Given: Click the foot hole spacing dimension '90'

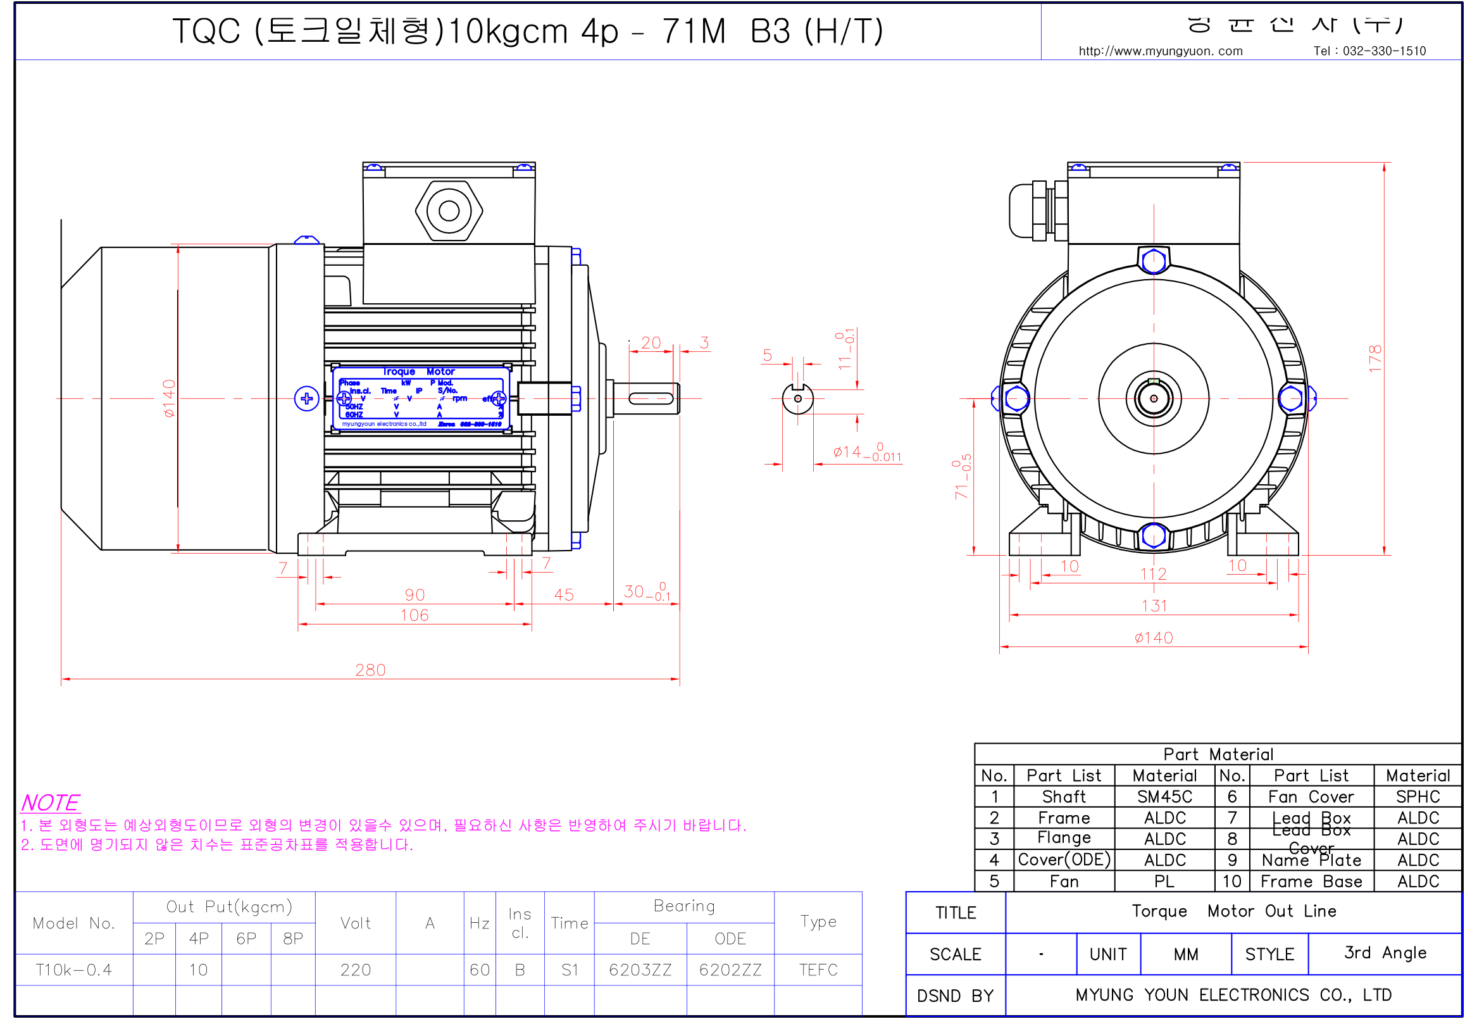Looking at the screenshot, I should click(415, 595).
